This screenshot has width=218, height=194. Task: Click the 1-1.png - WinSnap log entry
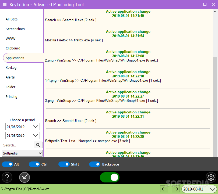[103, 81]
